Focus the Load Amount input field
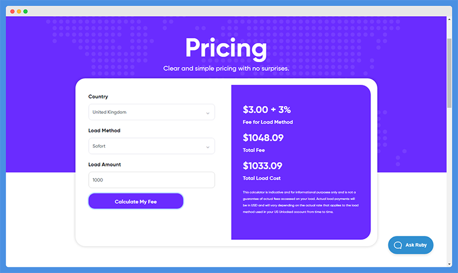Viewport: 458px width, 273px height. coord(152,180)
